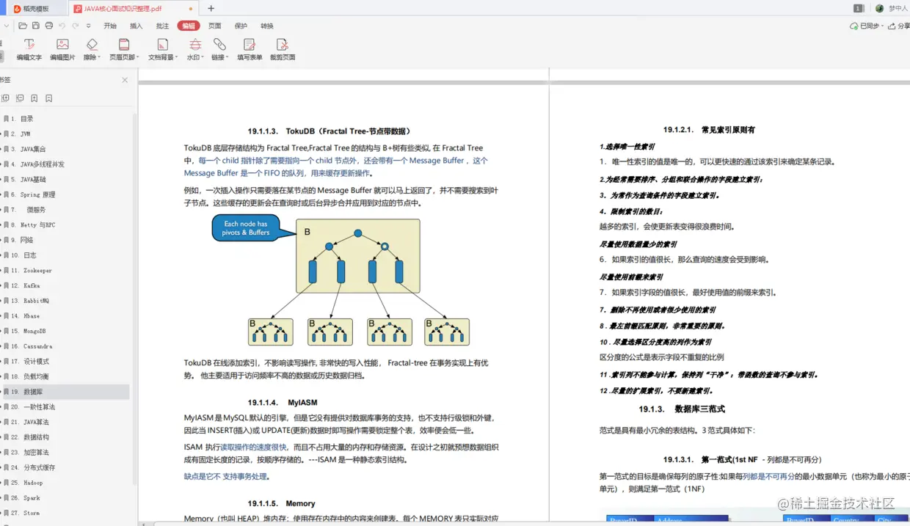910x526 pixels.
Task: Click the bookmark icon at toolbar end
Action: 49,98
